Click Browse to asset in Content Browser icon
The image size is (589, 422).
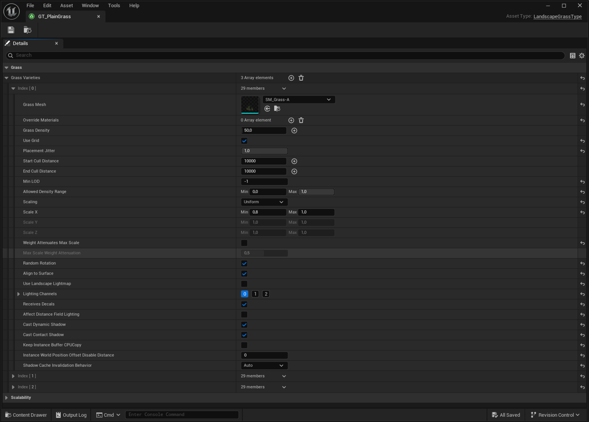[x=27, y=30]
